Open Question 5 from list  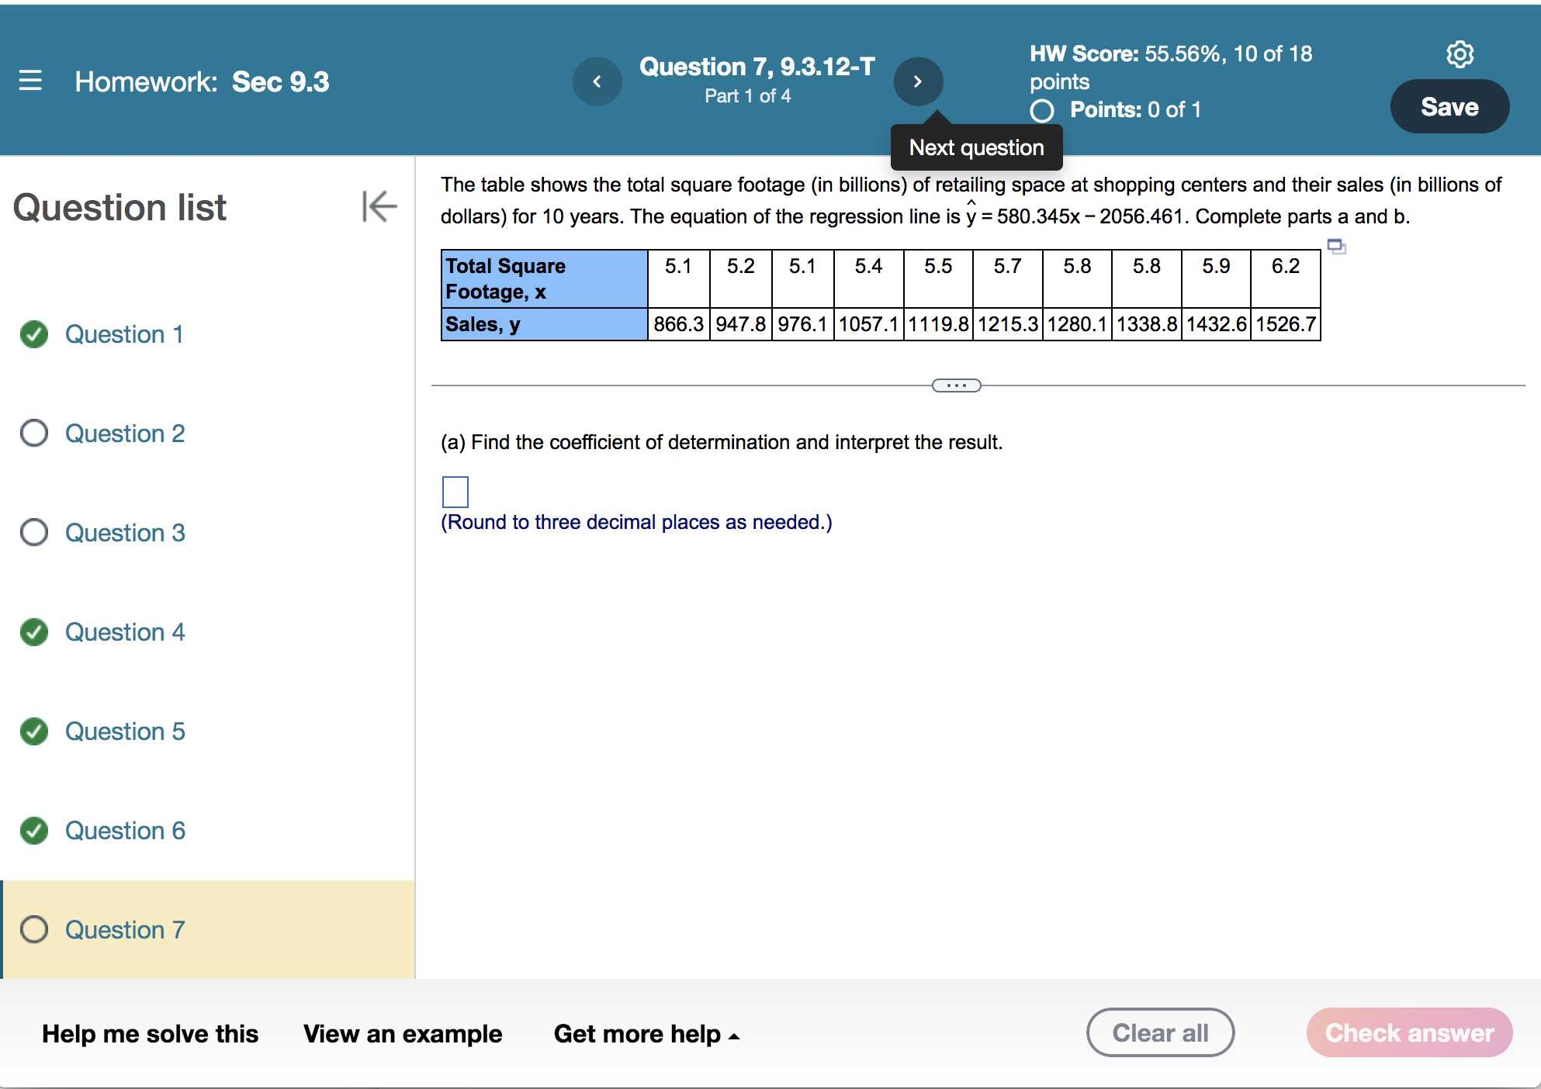click(125, 731)
